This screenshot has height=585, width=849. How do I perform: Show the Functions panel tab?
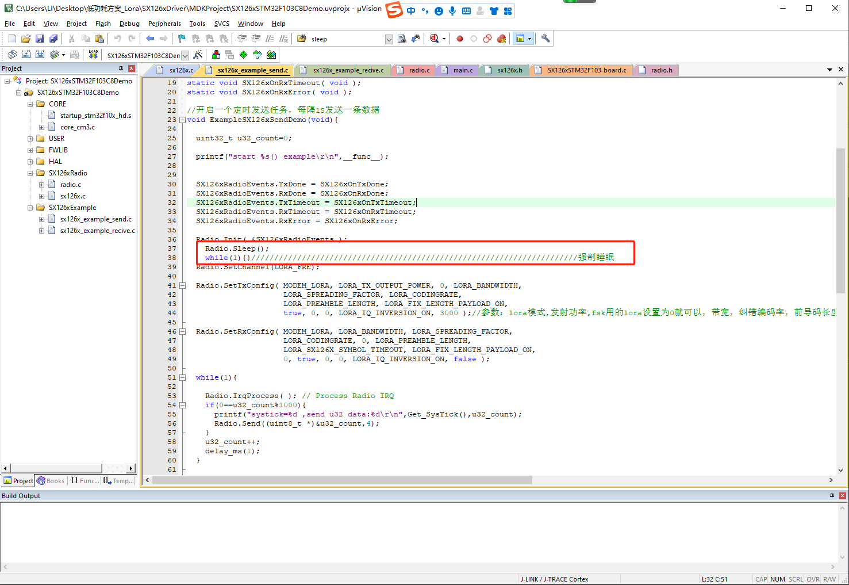pyautogui.click(x=84, y=481)
